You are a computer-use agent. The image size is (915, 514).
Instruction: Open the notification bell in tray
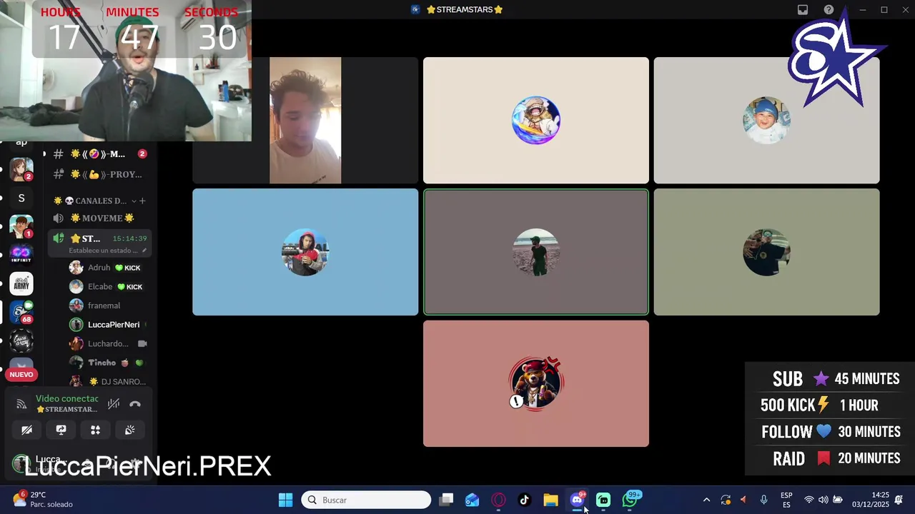point(899,500)
